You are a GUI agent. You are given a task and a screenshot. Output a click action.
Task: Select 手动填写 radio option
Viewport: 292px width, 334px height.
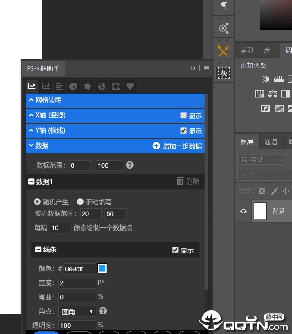tap(80, 202)
